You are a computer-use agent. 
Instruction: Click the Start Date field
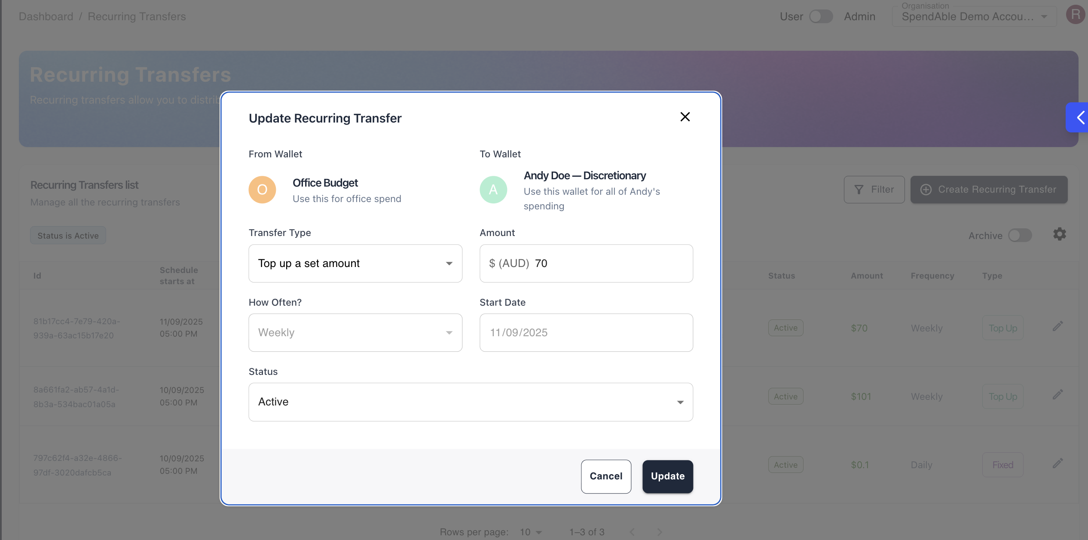coord(586,333)
